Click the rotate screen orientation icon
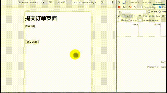 (x=102, y=2)
